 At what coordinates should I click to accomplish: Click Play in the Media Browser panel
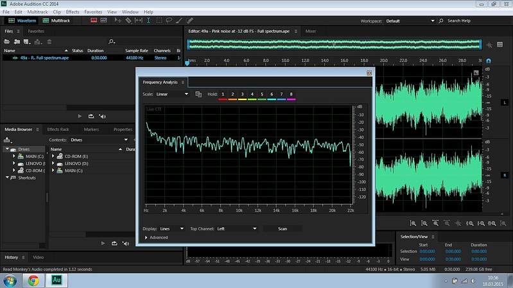point(103,243)
